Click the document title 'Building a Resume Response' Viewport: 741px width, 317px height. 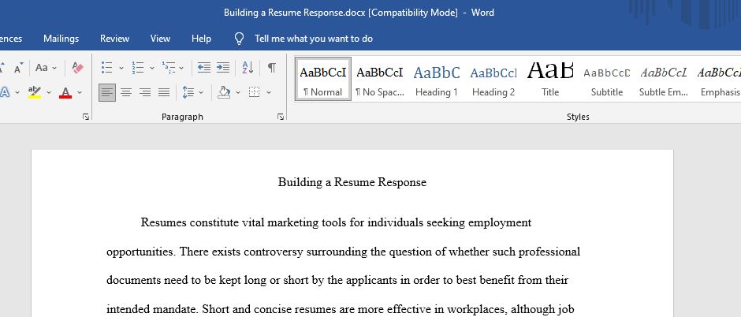pos(352,182)
